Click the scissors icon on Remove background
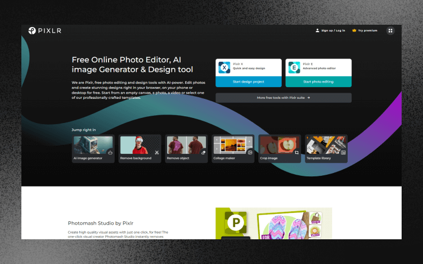The image size is (423, 264). [x=157, y=152]
